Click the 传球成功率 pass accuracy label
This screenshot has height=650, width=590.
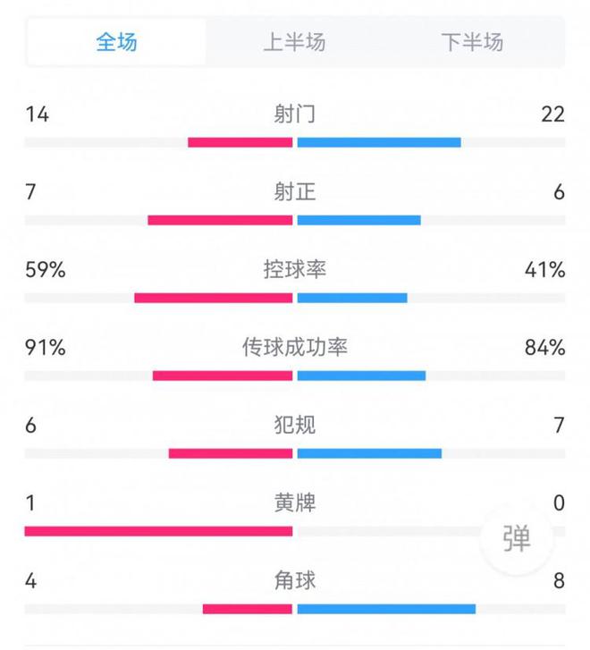coord(295,348)
